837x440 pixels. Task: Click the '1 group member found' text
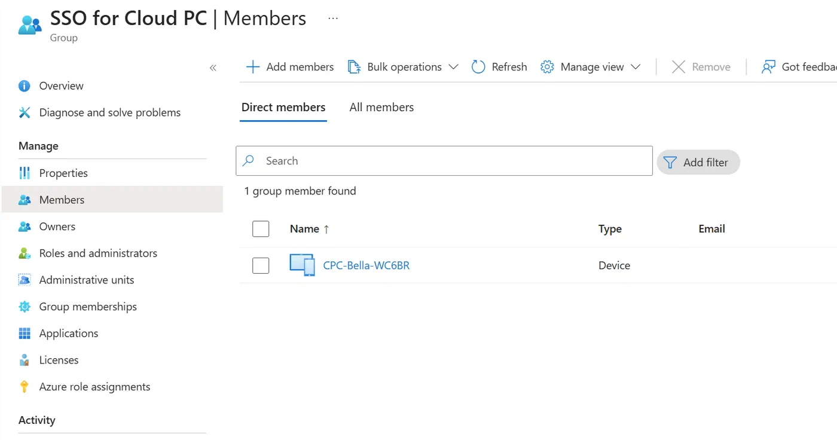(x=300, y=191)
